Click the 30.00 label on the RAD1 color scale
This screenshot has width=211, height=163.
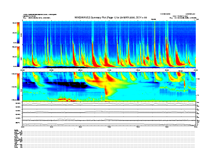14,57
